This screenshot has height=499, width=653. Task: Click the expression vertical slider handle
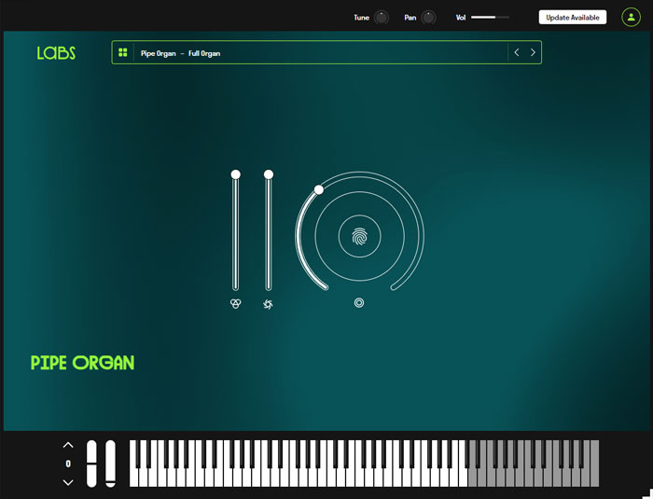236,174
